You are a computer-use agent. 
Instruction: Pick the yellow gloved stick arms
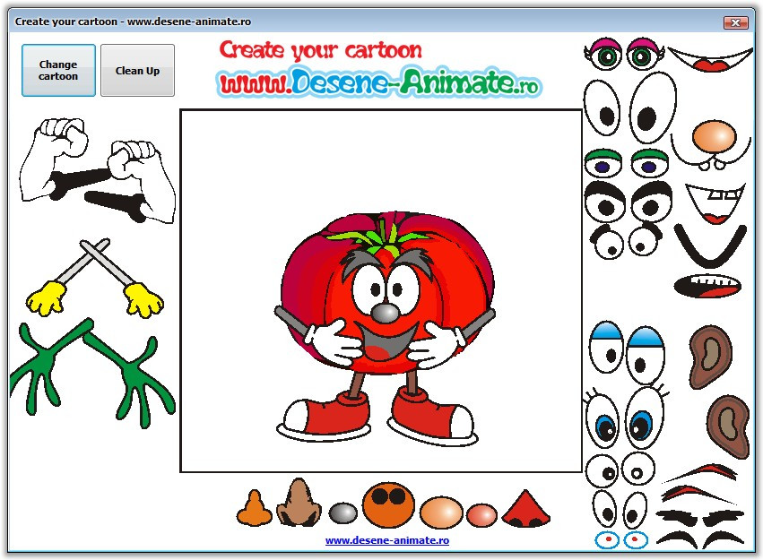point(95,278)
